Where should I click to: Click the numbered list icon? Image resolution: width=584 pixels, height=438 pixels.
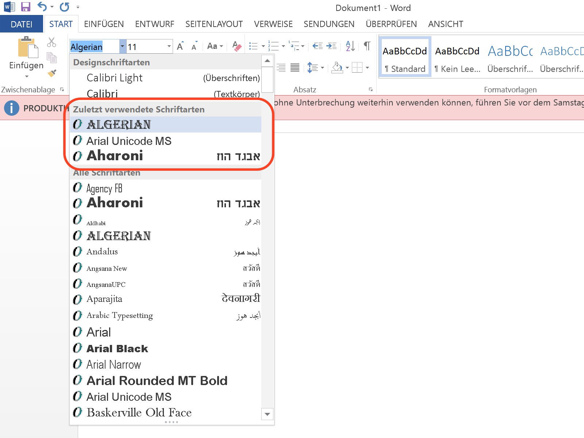pyautogui.click(x=273, y=46)
